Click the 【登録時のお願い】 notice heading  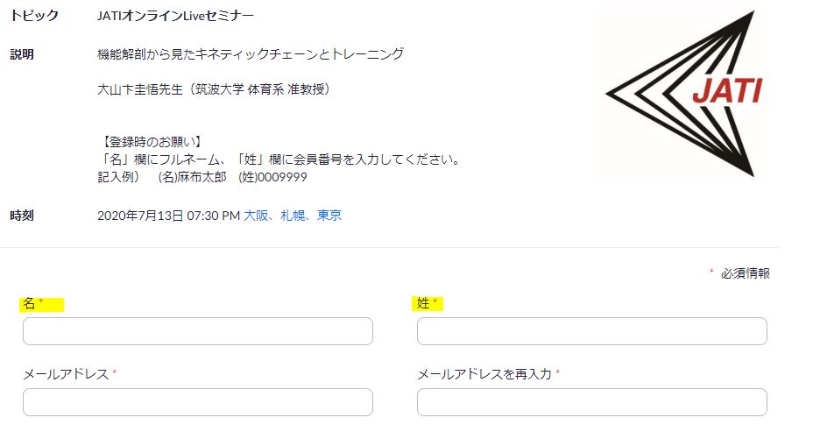(x=152, y=142)
